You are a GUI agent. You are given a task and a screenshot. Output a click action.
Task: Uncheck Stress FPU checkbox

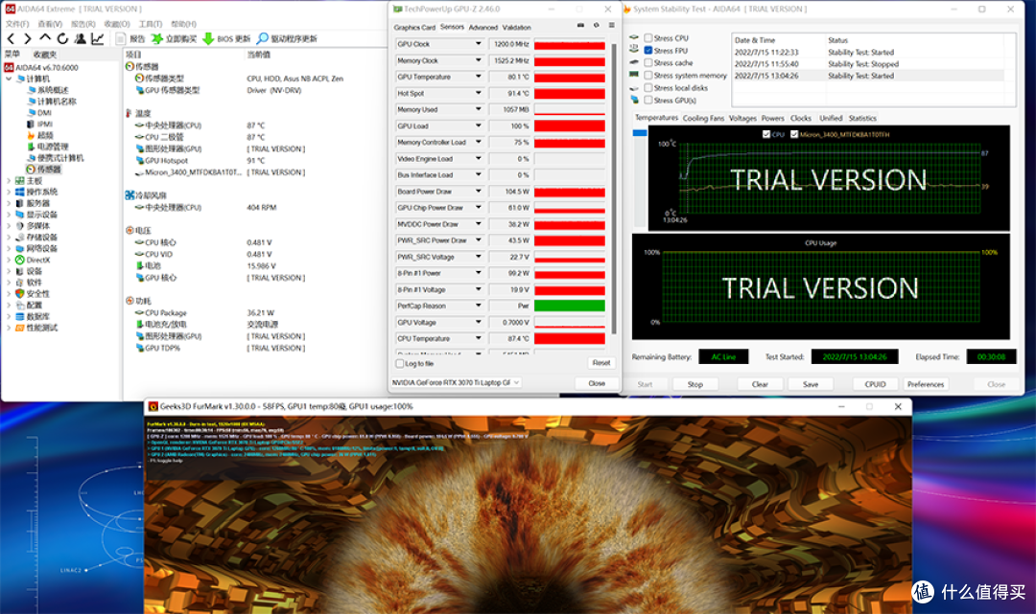[x=648, y=50]
